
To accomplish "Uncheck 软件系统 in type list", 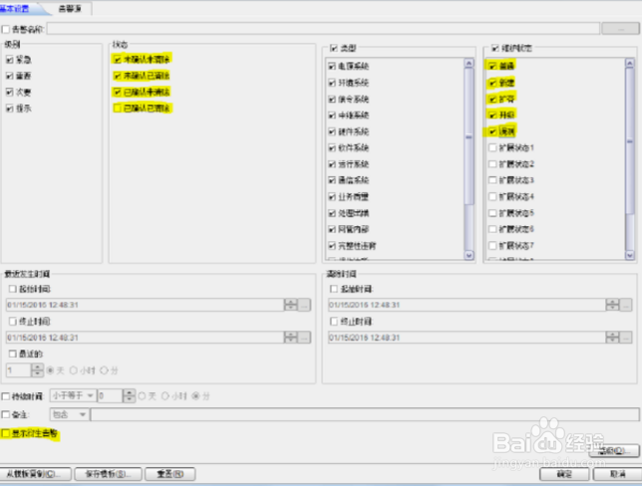I will click(x=332, y=147).
